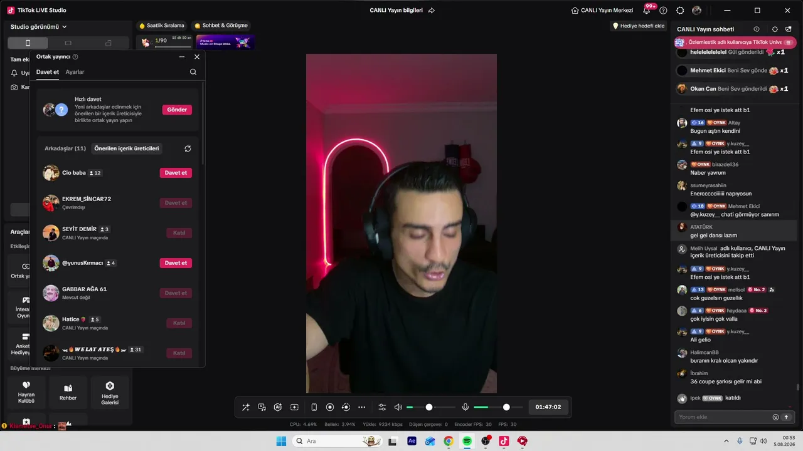The height and width of the screenshot is (451, 803).
Task: Open the media and music source icon
Action: coord(262,407)
